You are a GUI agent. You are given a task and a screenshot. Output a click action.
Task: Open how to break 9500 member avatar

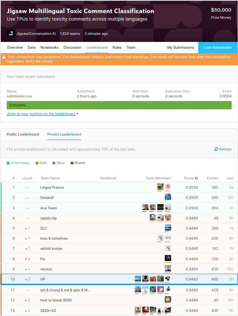coord(168,299)
